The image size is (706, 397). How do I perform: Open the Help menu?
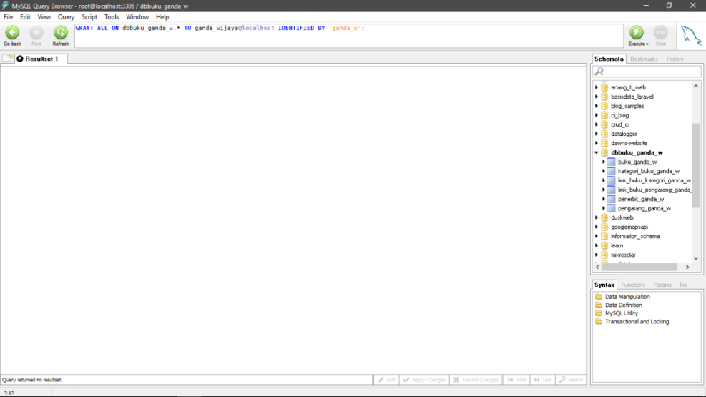162,17
